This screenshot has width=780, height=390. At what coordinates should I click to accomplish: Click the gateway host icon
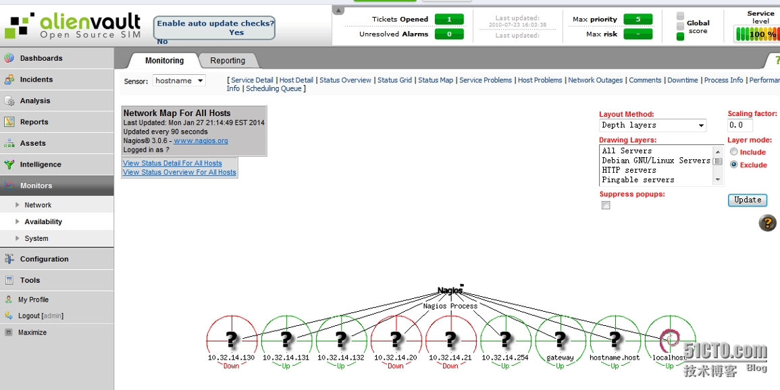point(560,340)
